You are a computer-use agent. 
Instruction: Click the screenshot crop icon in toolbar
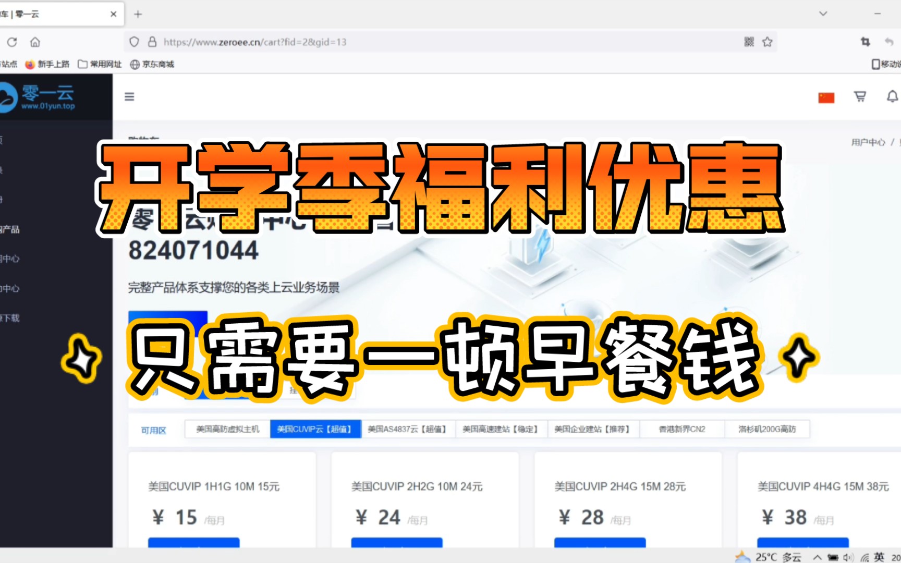tap(865, 42)
